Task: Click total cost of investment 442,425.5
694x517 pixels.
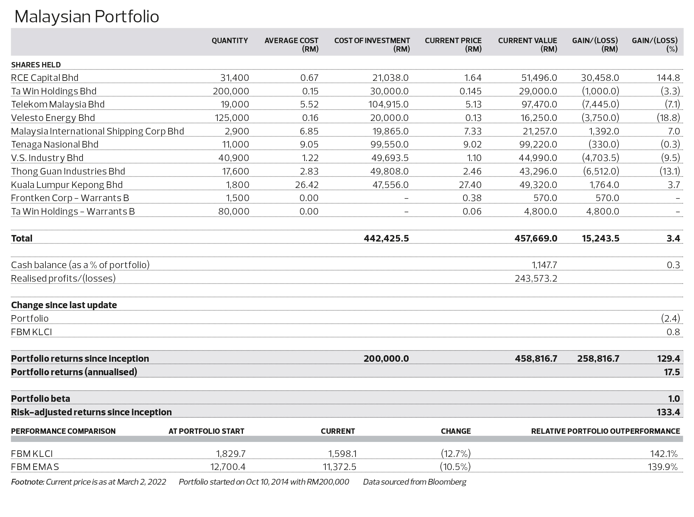Action: pos(386,238)
